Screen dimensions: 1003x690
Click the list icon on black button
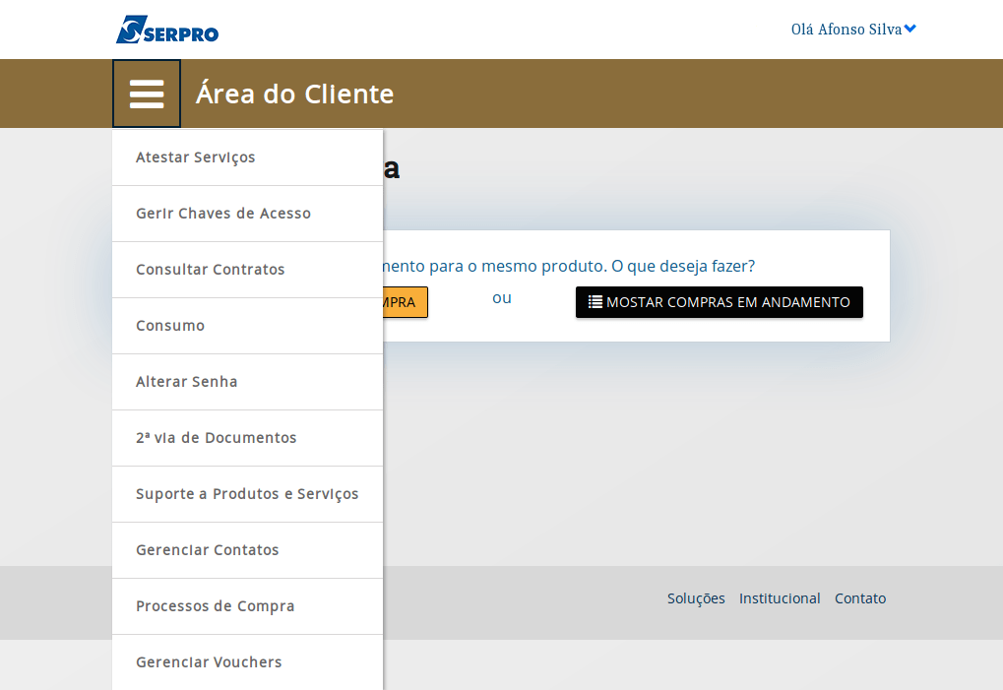(x=595, y=302)
